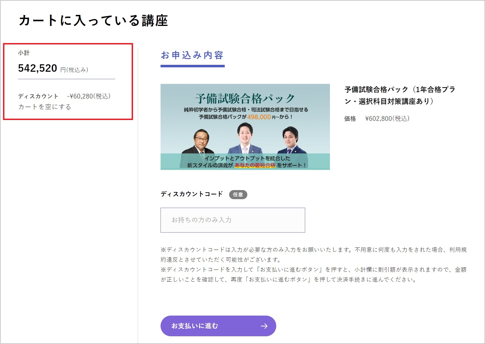Click the note starting ※ディスカウントコードは入力が必要な方
This screenshot has height=344, width=485.
(x=314, y=255)
